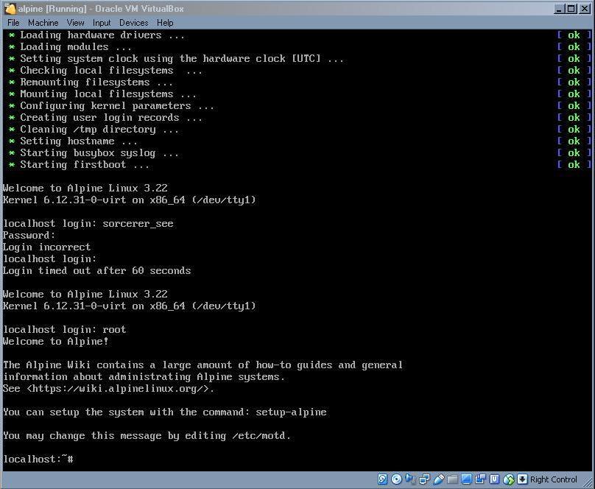The height and width of the screenshot is (489, 595).
Task: Click the audio status icon
Action: (x=410, y=479)
